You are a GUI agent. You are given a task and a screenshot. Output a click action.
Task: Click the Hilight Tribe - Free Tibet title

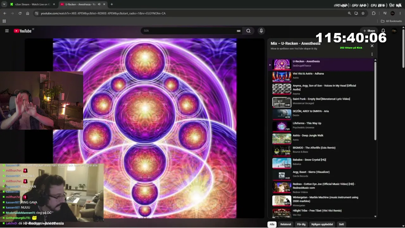[x=317, y=211]
